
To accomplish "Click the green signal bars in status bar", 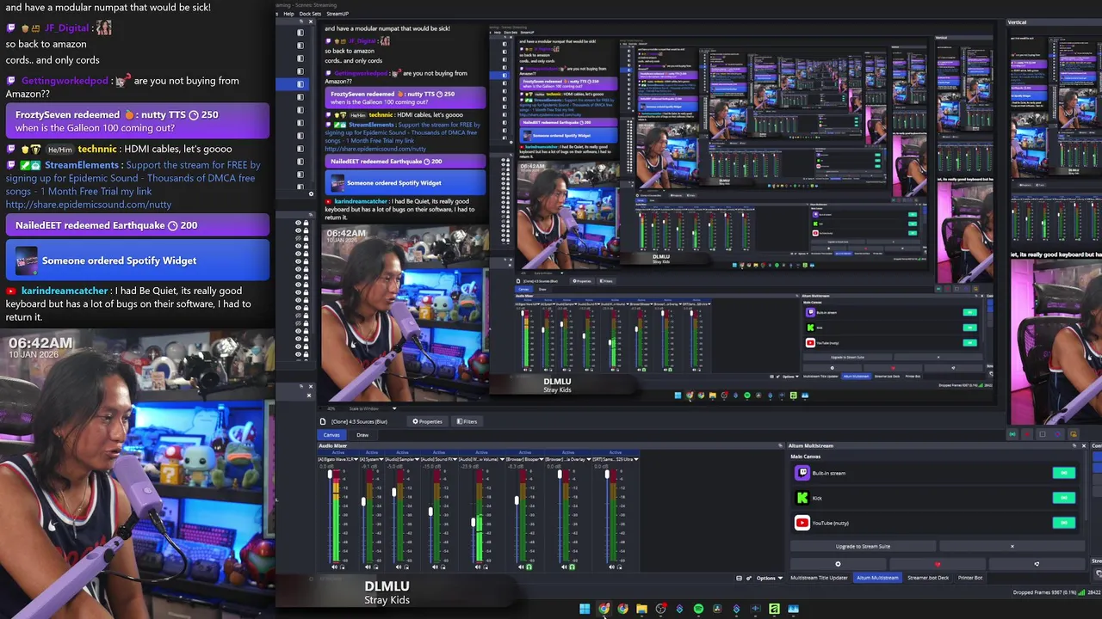I will tap(1081, 592).
